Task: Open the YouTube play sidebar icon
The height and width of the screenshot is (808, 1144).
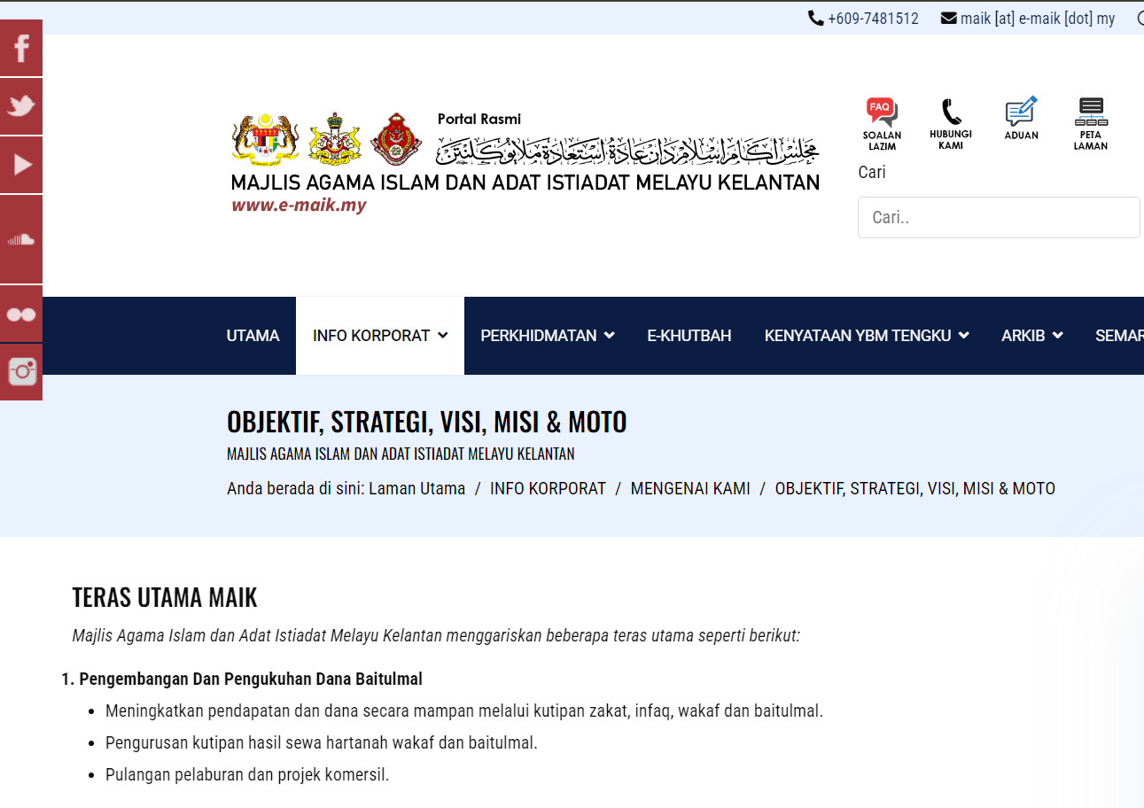Action: click(x=21, y=165)
